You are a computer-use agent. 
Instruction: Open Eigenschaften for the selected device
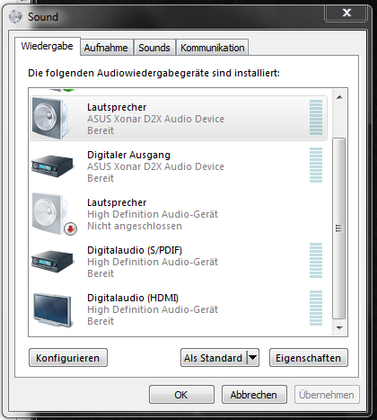click(309, 358)
